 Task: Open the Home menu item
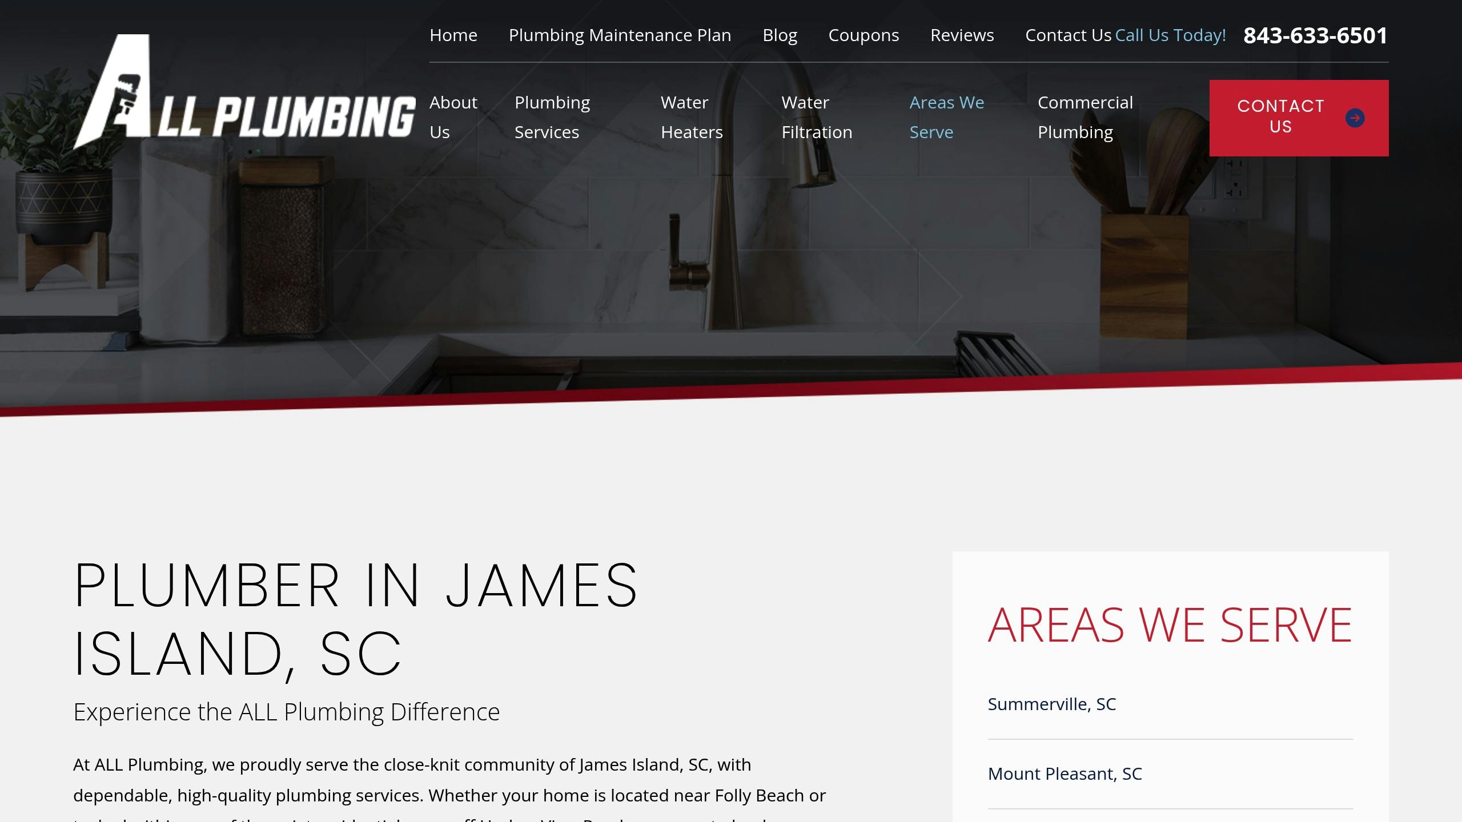(453, 35)
